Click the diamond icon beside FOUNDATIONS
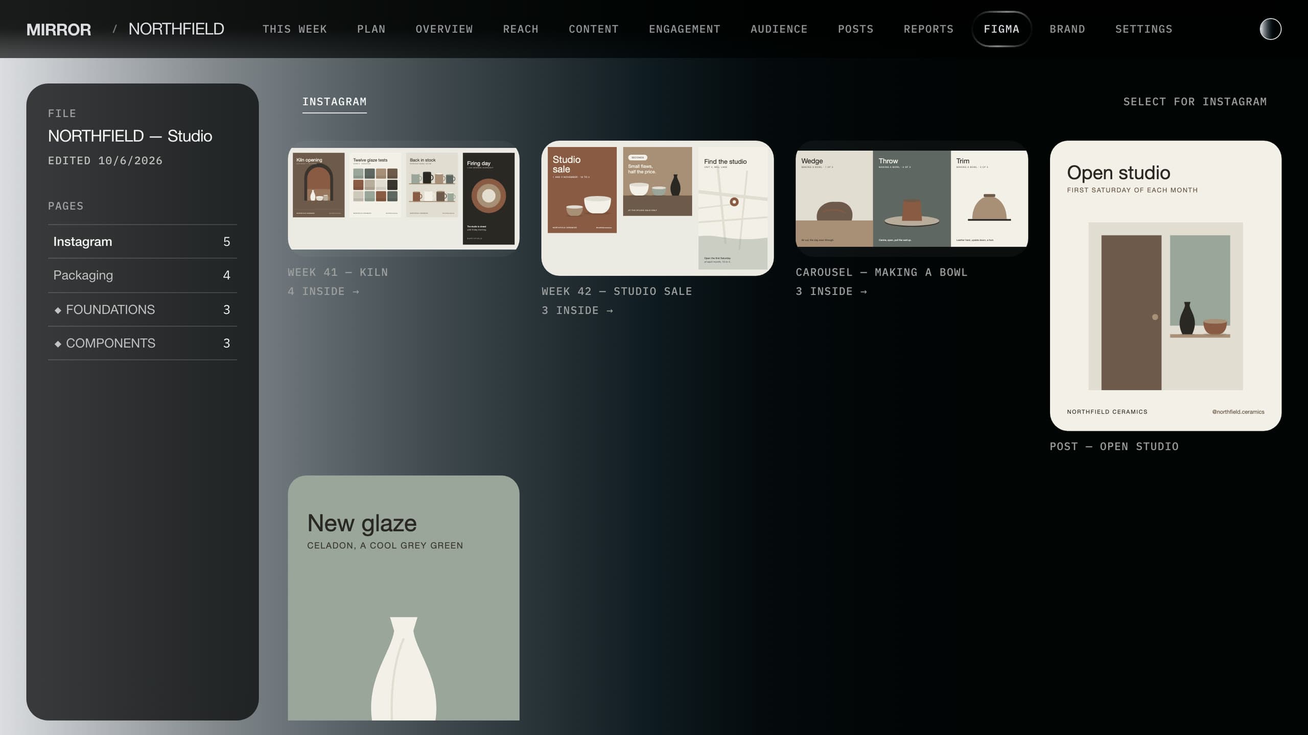This screenshot has height=735, width=1308. coord(58,310)
